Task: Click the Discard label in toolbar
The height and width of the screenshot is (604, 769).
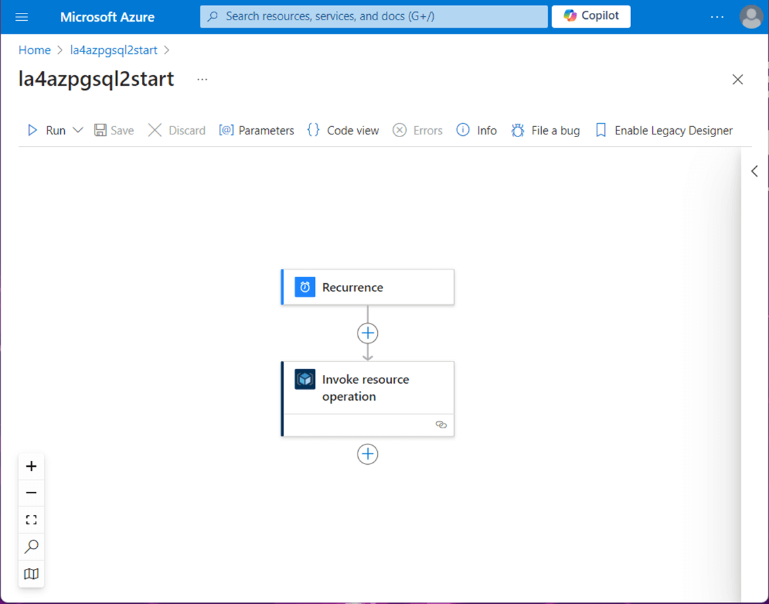Action: (x=187, y=130)
